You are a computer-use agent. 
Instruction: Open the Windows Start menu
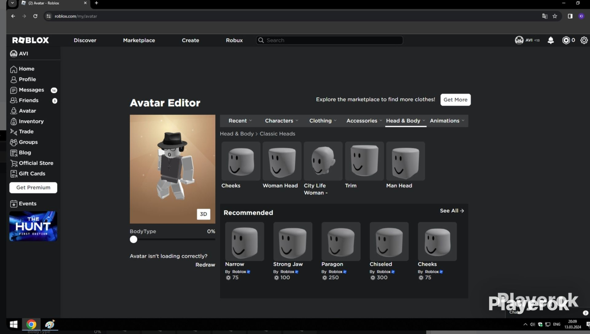click(14, 324)
